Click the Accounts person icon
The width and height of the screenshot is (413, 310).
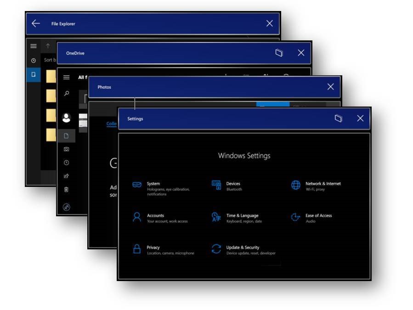click(x=137, y=217)
